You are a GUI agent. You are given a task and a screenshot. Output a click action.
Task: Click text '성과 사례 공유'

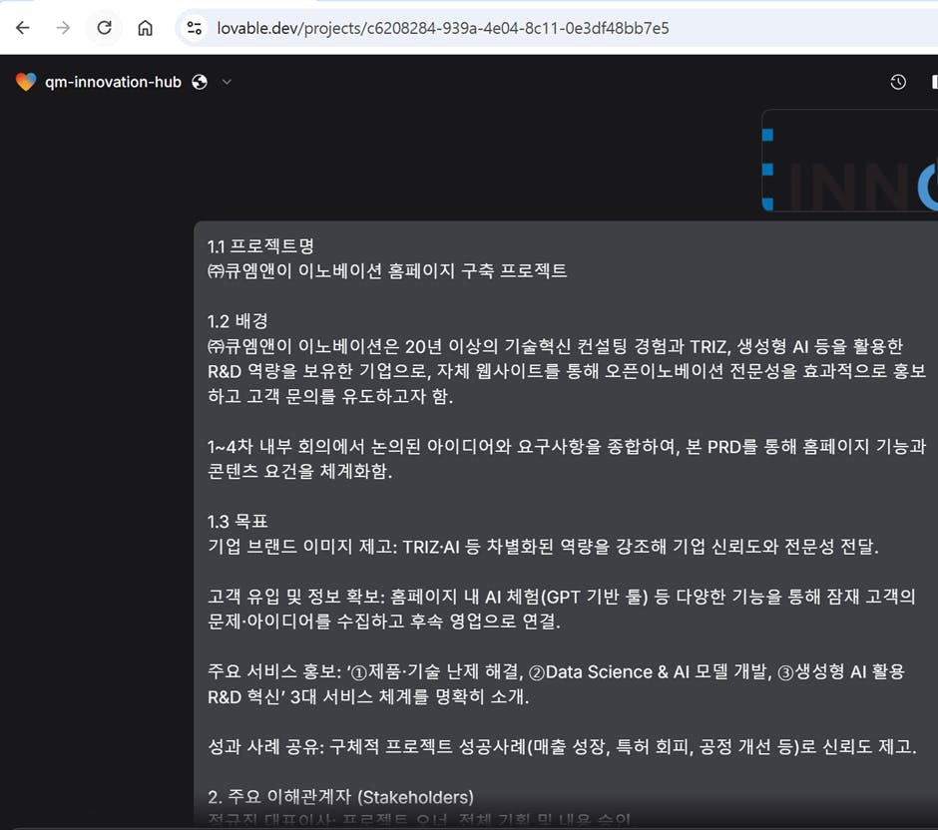pos(263,747)
